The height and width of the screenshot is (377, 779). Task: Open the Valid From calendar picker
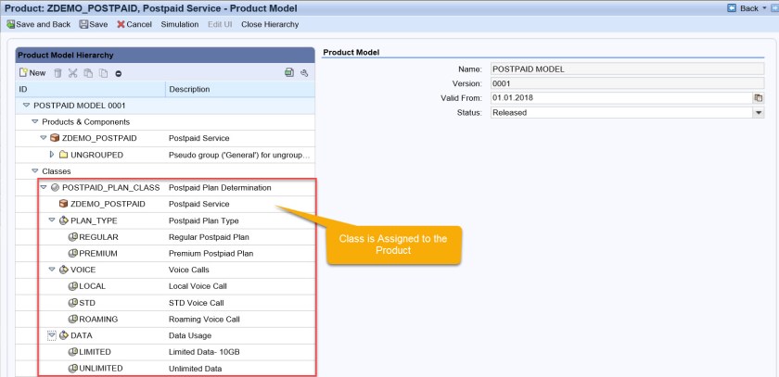[x=759, y=98]
